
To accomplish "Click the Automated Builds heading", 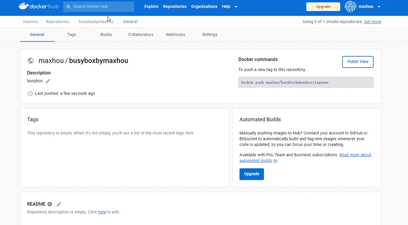I will [x=260, y=119].
